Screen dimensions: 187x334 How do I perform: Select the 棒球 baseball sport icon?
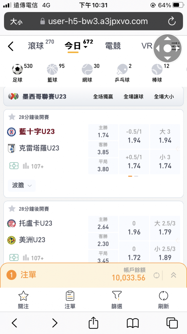[157, 70]
